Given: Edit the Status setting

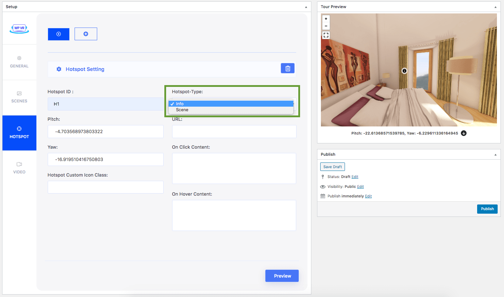Looking at the screenshot, I should (355, 177).
